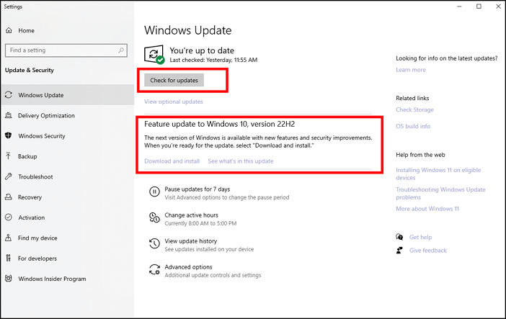Click the Backup upward arrow icon
Viewport: 506px width, 319px height.
click(x=9, y=156)
